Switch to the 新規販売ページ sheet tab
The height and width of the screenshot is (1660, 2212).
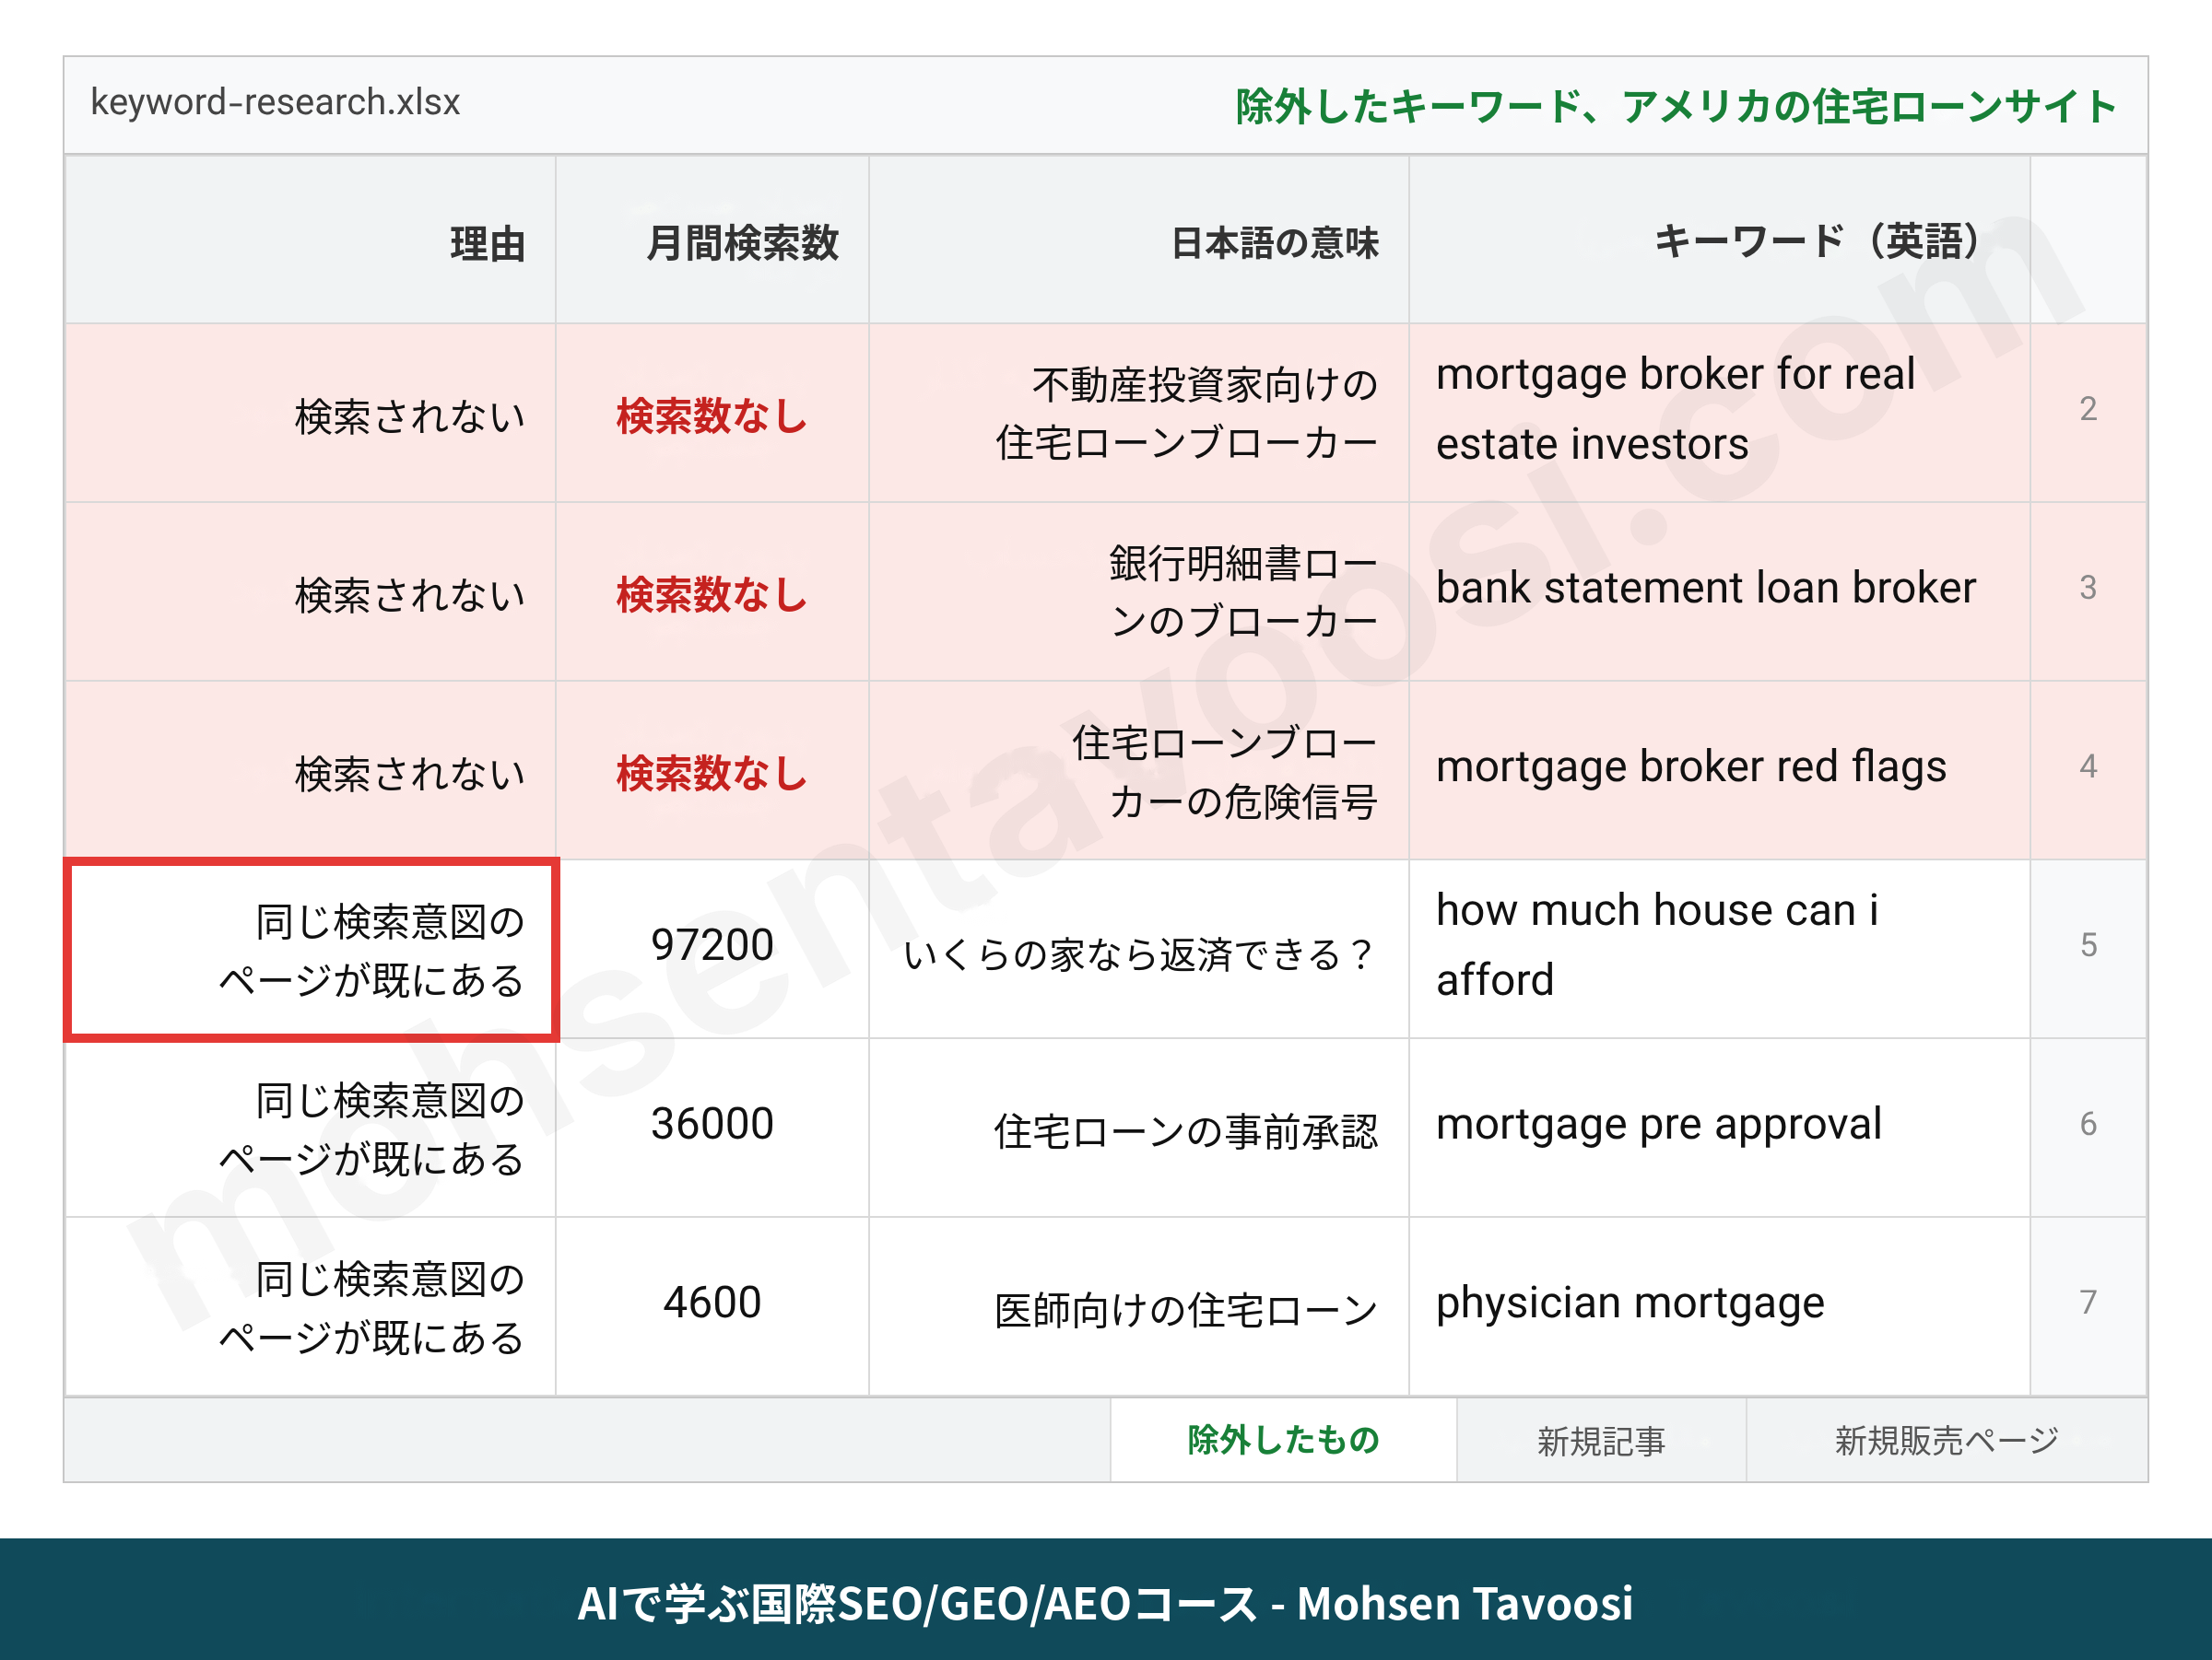(1946, 1439)
